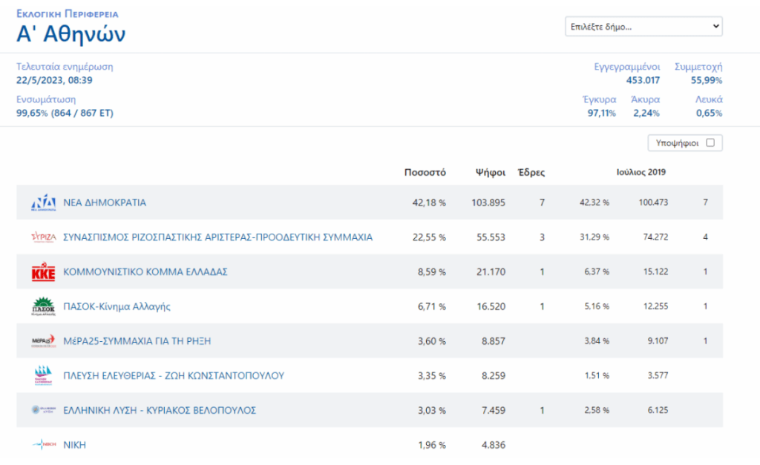Enable the Υποψήφιοι checkbox

[x=710, y=143]
